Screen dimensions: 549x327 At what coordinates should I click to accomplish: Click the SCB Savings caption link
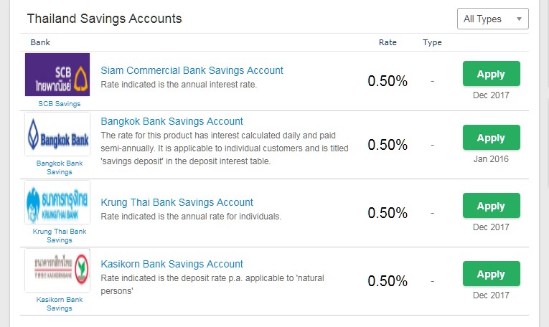pyautogui.click(x=59, y=104)
